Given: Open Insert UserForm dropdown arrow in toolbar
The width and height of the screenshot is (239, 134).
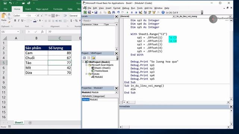Looking at the screenshot, I should point(93,12).
